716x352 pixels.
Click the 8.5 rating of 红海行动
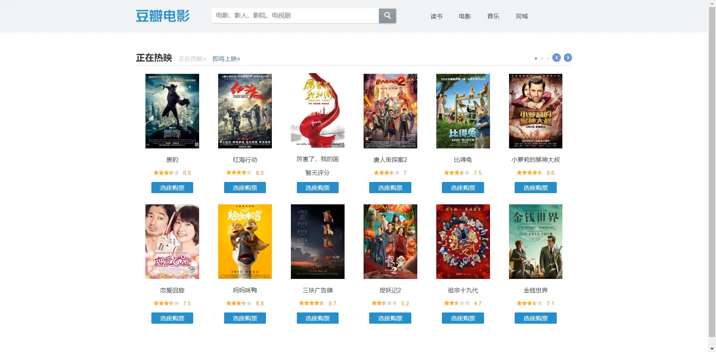tap(260, 173)
